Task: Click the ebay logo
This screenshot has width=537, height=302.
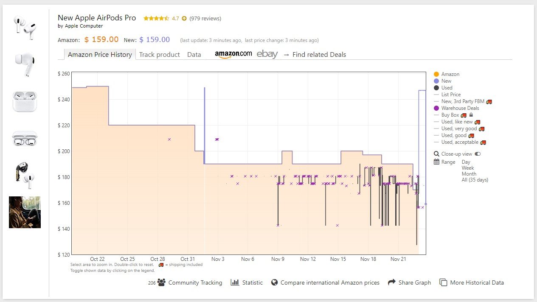Action: (x=267, y=54)
